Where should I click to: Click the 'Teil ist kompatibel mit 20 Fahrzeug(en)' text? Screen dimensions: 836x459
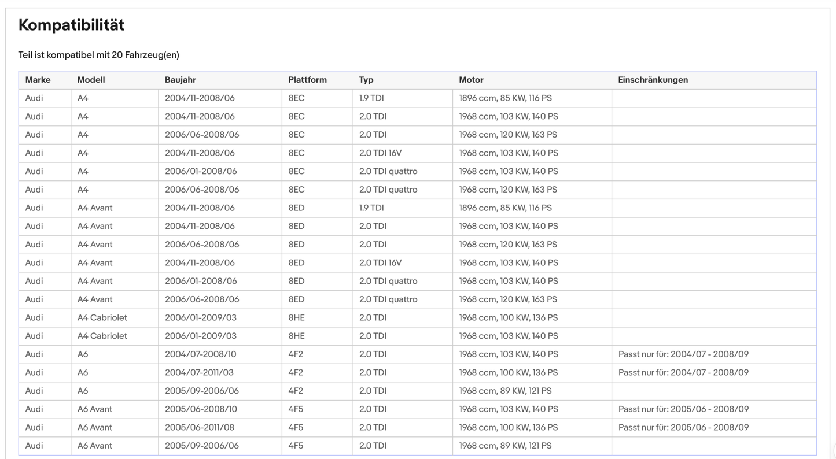tap(99, 55)
